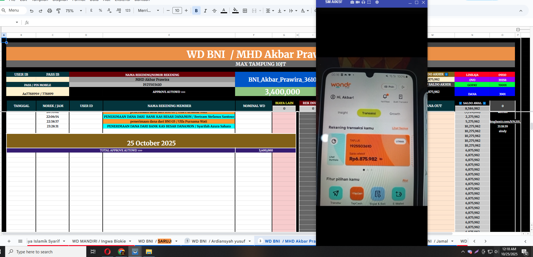Open the text rotation dropdown

(305, 10)
